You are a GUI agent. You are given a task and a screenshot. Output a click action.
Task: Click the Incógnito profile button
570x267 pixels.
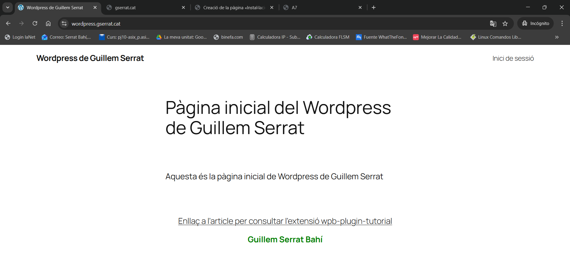click(x=536, y=23)
